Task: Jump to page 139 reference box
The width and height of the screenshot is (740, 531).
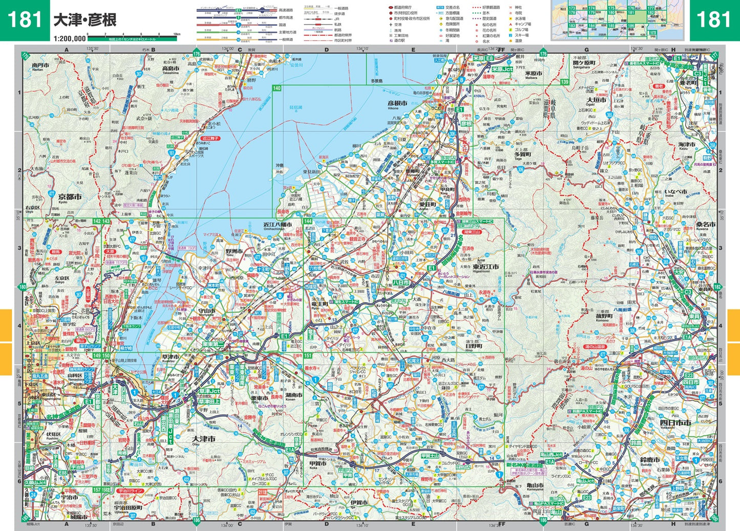Action: tap(564, 82)
